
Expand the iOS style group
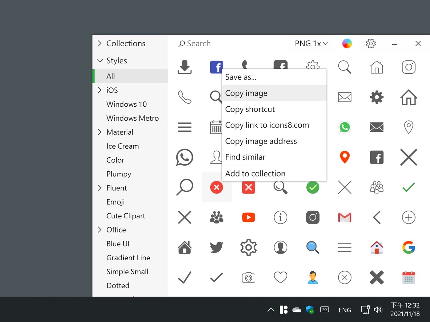(x=99, y=90)
